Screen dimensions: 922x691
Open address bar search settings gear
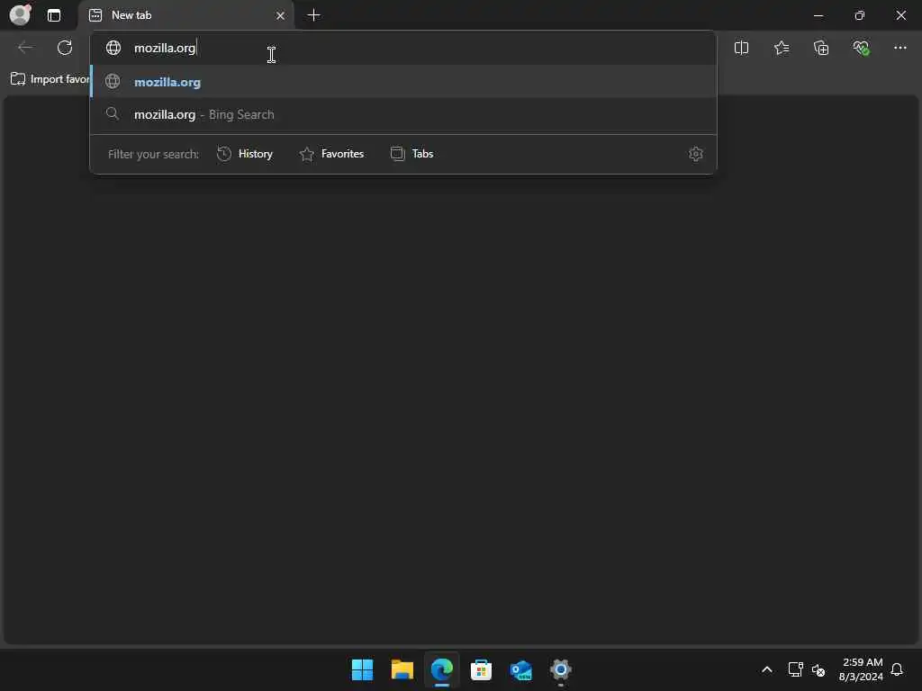(x=696, y=154)
